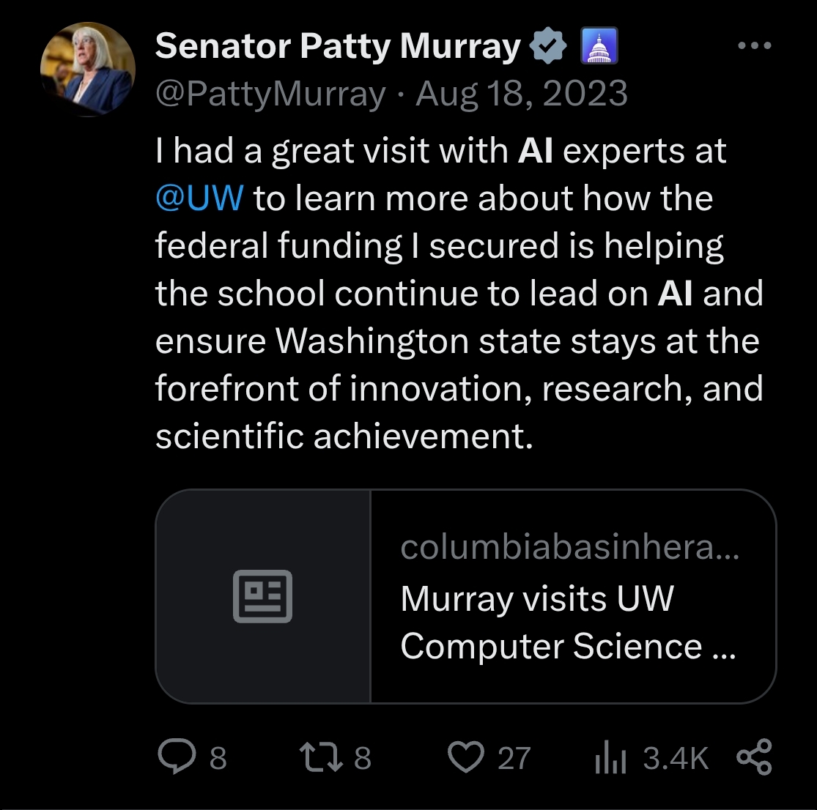Click the Aug 18, 2023 timestamp
Viewport: 817px width, 810px height.
[x=522, y=94]
